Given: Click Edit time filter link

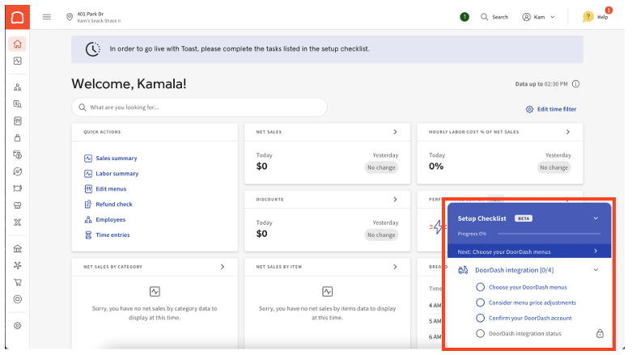Looking at the screenshot, I should click(x=551, y=109).
